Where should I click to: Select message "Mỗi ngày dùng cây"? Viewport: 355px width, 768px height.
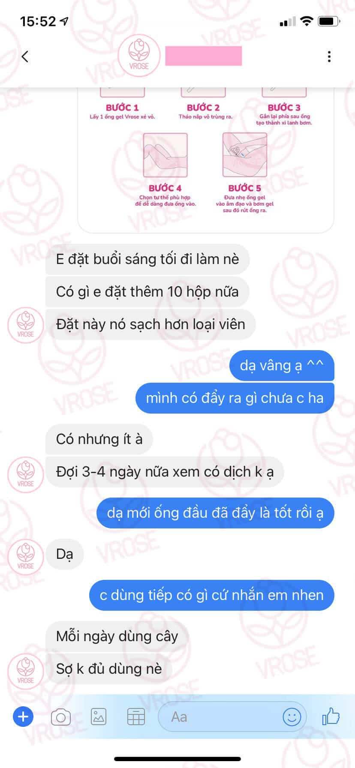coord(117,636)
